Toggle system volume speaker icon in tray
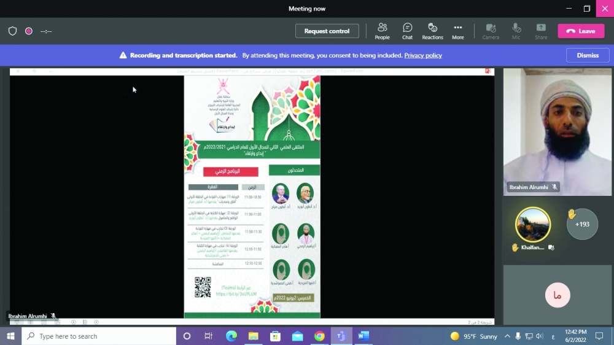 tap(539, 336)
